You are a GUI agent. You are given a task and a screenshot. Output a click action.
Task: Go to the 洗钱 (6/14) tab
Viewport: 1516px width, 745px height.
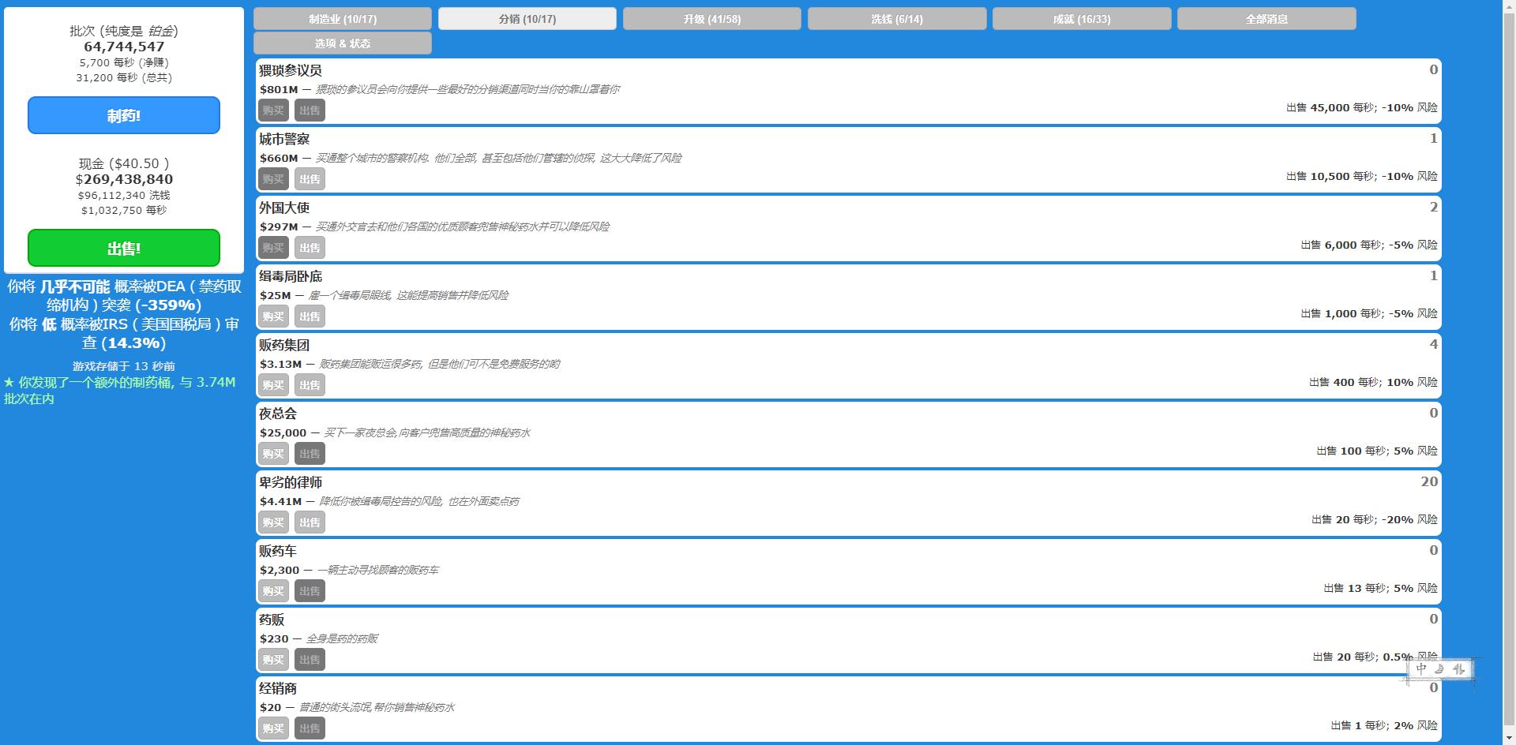[x=896, y=19]
